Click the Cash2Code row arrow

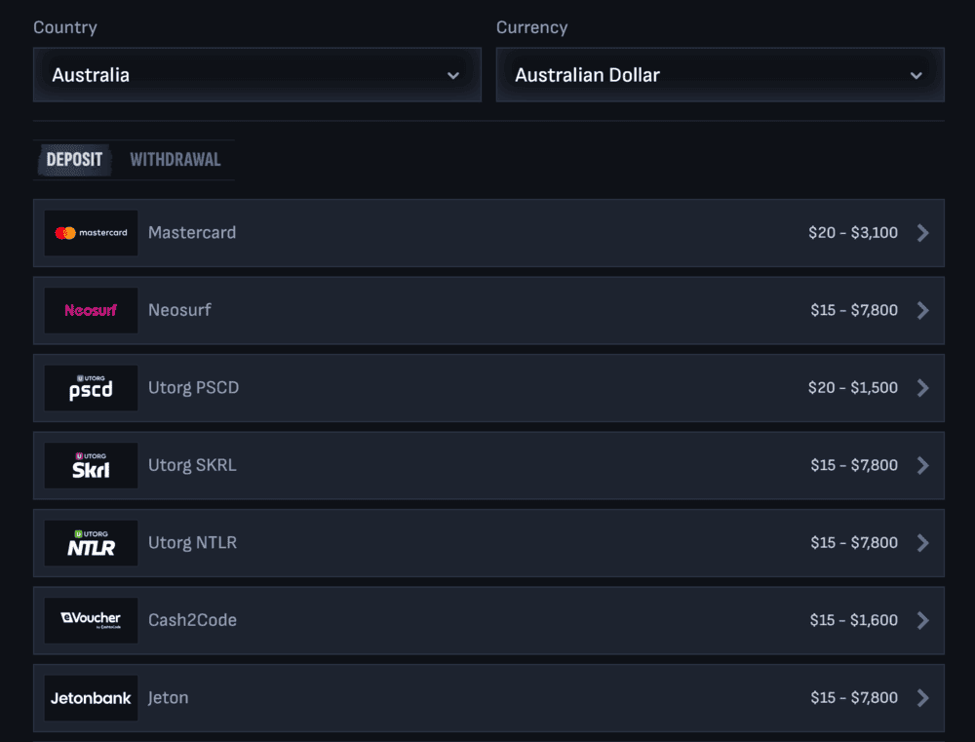point(922,620)
